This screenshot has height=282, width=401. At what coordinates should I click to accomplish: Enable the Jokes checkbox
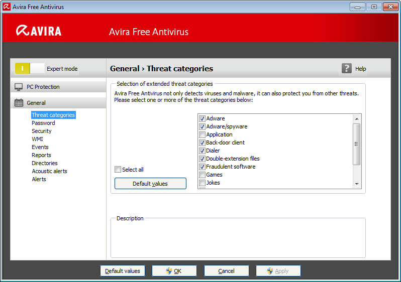(x=202, y=183)
